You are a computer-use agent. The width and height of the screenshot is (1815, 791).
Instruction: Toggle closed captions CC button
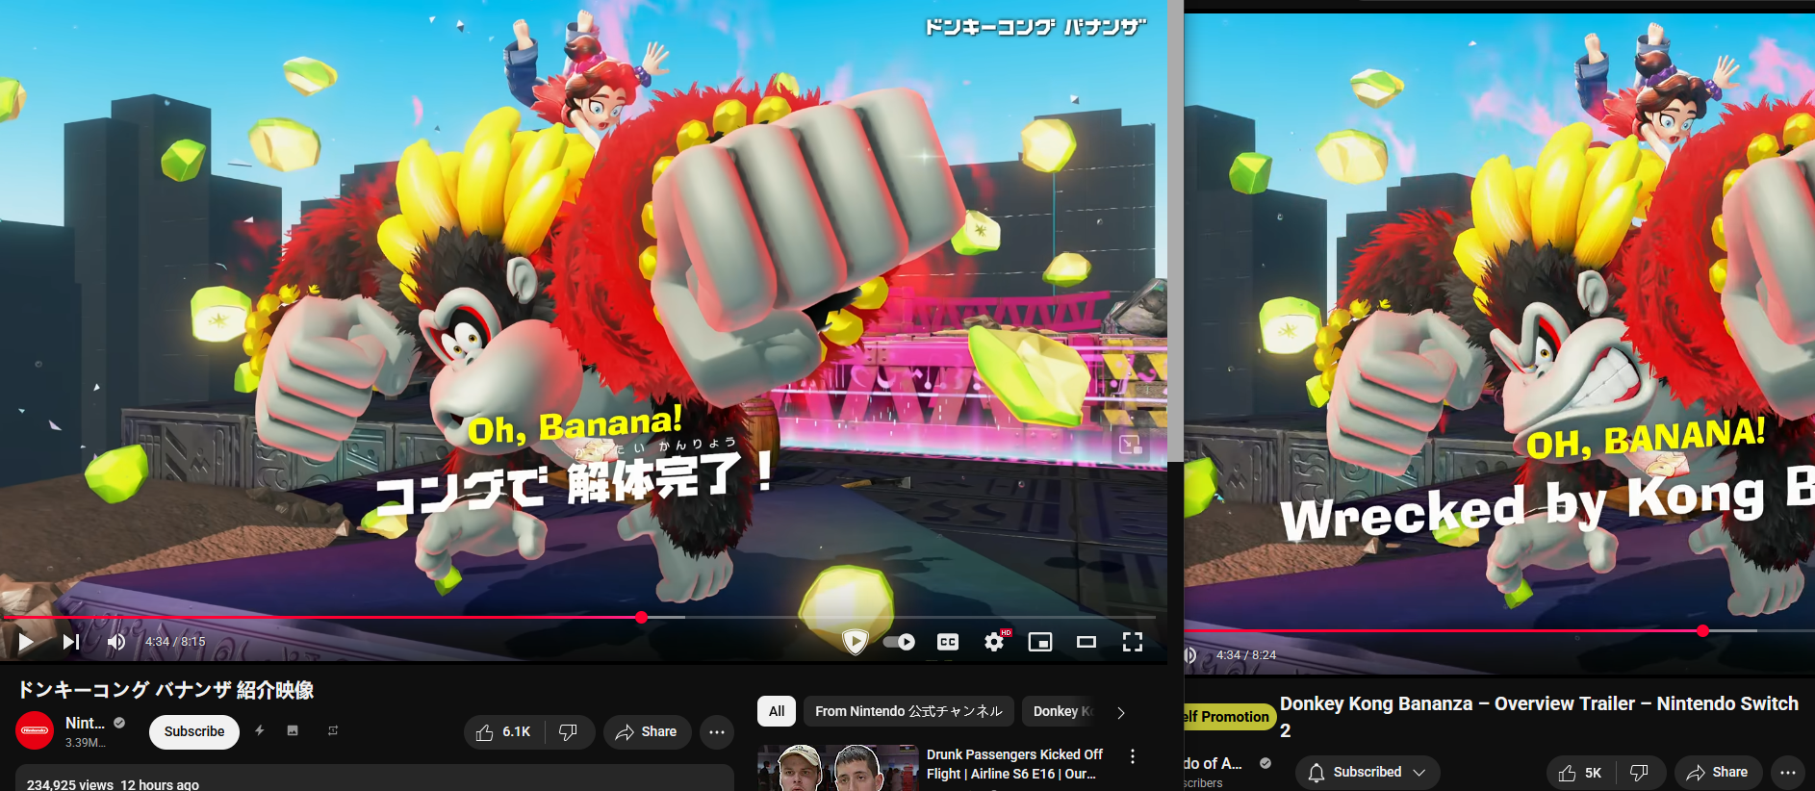tap(948, 642)
